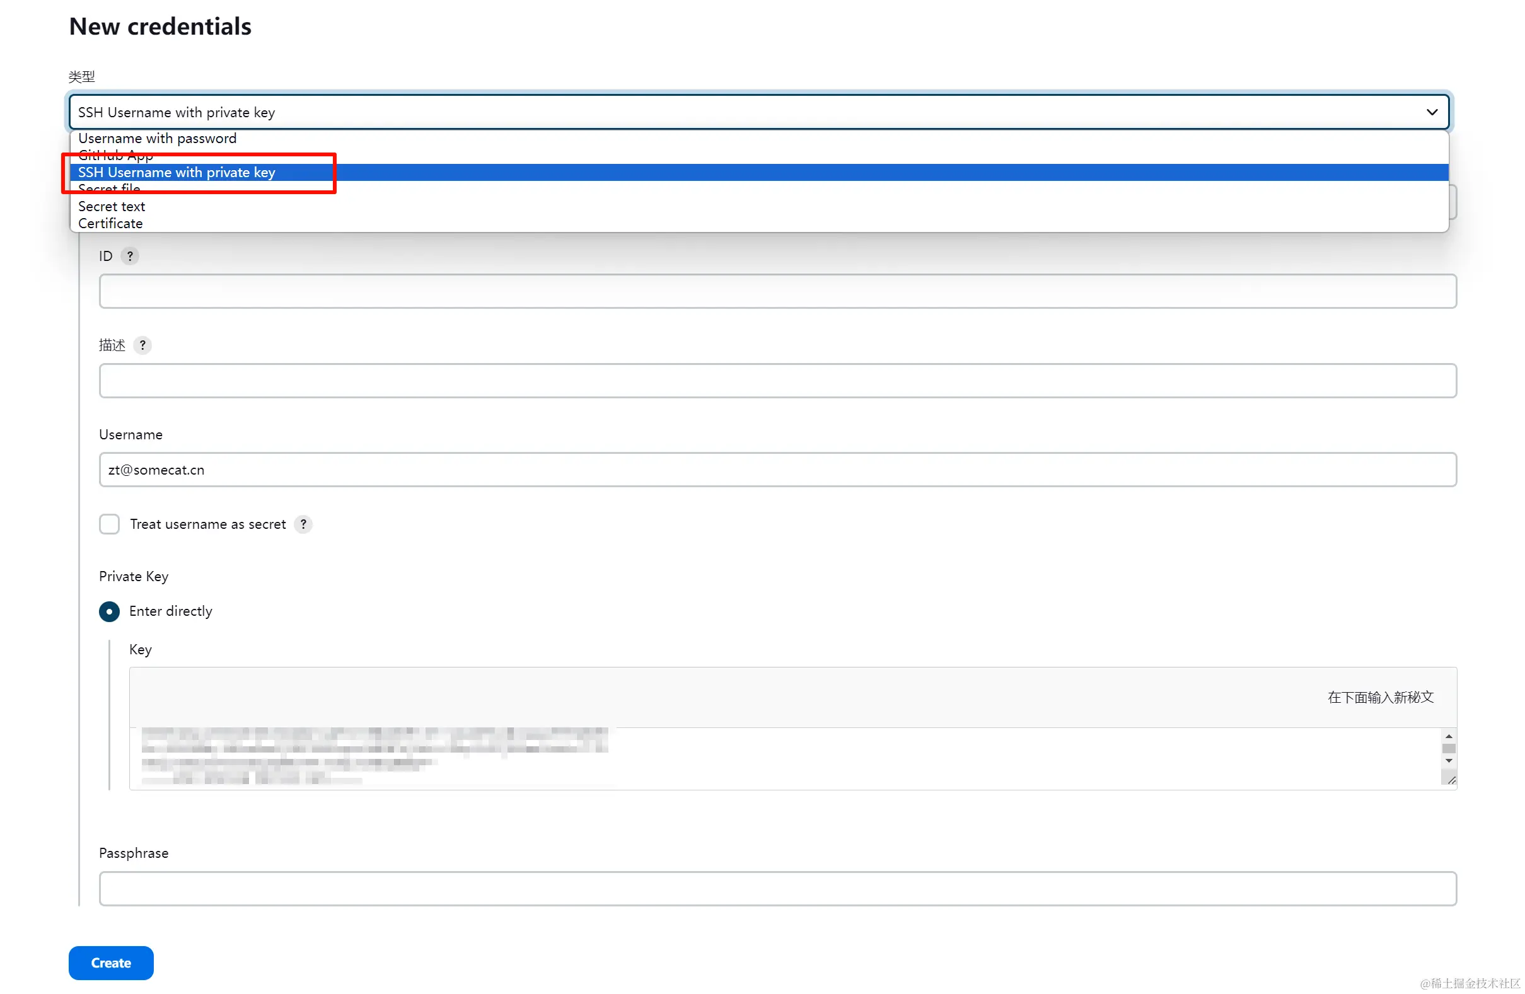This screenshot has width=1525, height=994.
Task: Click the help icon beside 描述
Action: [x=142, y=345]
